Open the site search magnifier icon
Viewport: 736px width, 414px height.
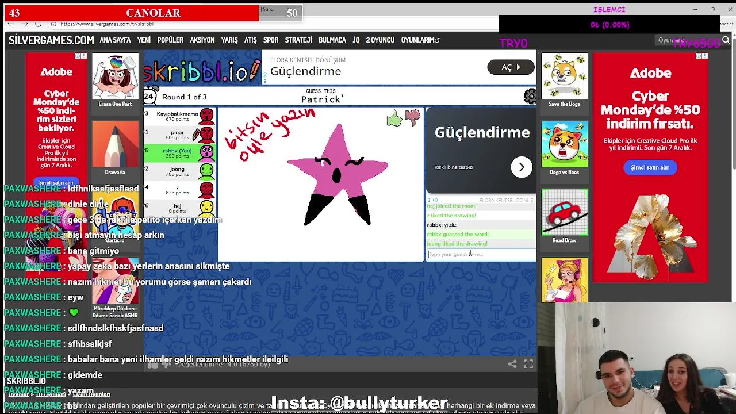tap(726, 40)
